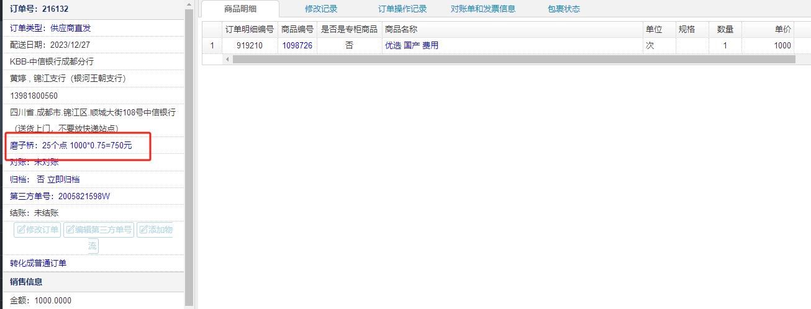Open product name 优选 国产 费用
This screenshot has width=811, height=309.
412,45
